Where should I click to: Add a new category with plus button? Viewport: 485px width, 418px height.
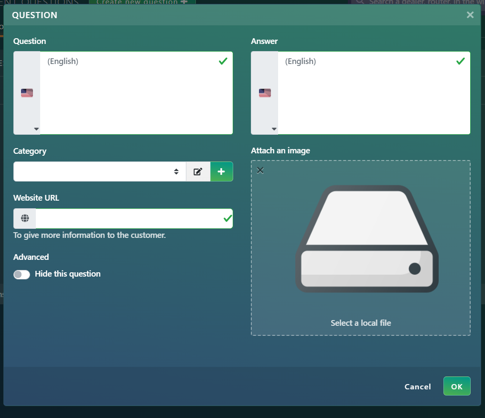click(x=221, y=171)
